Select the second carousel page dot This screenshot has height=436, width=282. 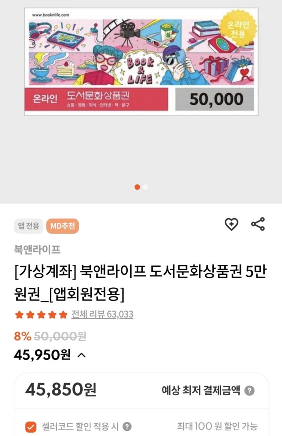tap(145, 187)
